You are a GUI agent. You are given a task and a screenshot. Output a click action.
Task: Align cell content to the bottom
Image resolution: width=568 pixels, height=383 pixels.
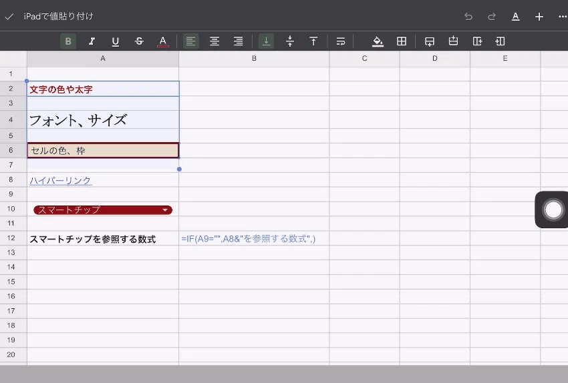click(266, 41)
